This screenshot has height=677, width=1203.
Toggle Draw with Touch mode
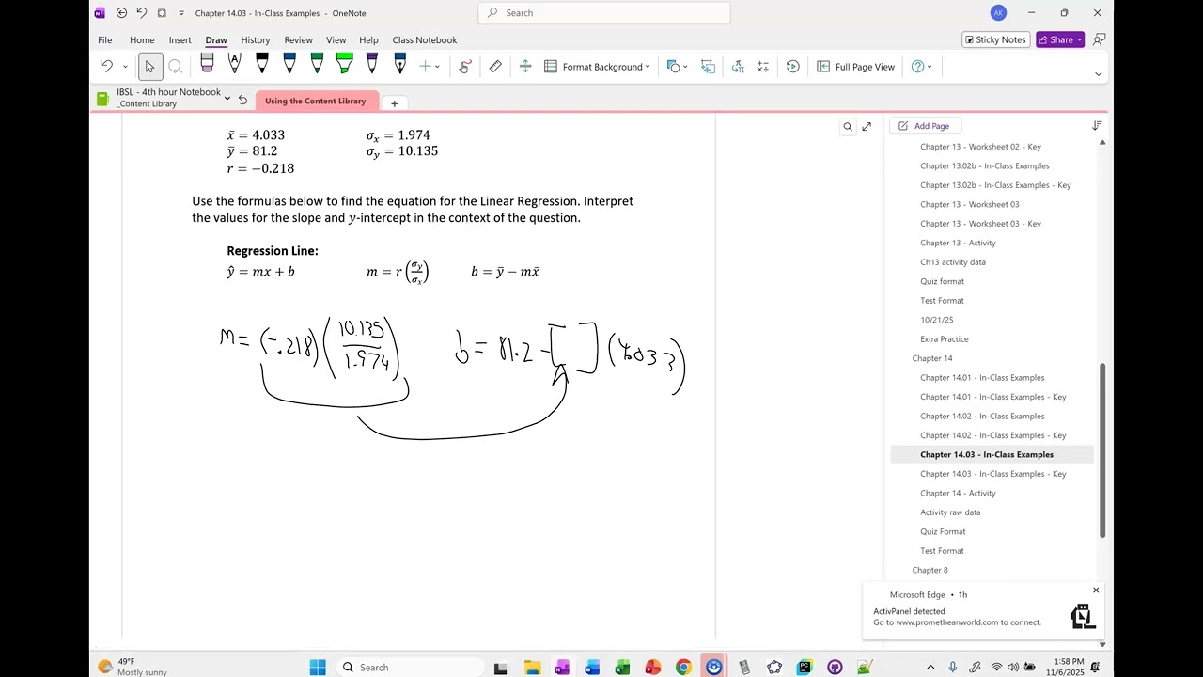[x=465, y=67]
